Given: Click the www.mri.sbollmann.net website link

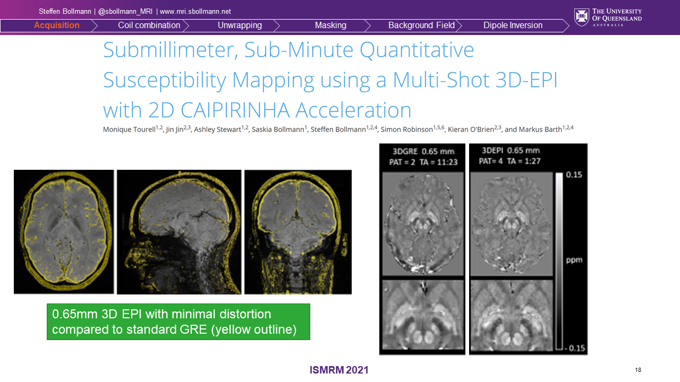Looking at the screenshot, I should click(195, 12).
